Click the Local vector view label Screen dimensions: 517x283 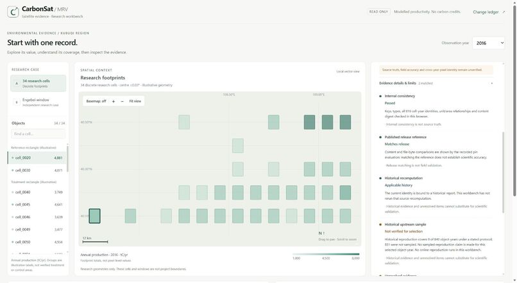[348, 72]
